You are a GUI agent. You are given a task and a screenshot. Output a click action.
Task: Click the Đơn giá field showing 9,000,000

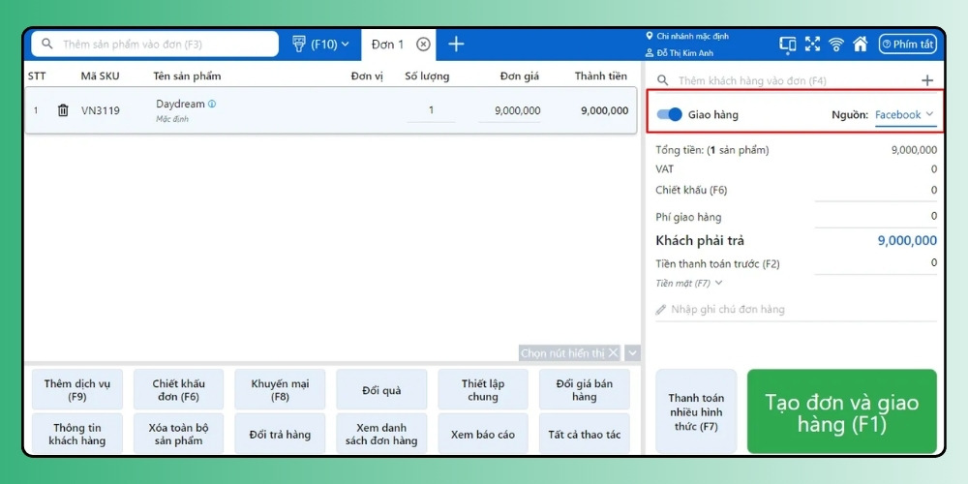(x=510, y=111)
